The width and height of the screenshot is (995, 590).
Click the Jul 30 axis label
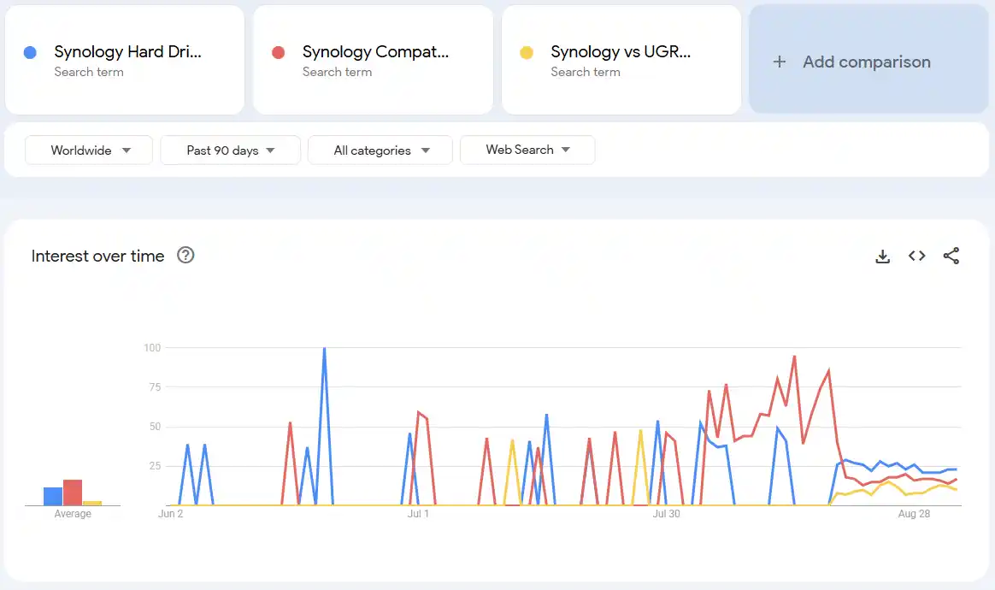pyautogui.click(x=666, y=514)
